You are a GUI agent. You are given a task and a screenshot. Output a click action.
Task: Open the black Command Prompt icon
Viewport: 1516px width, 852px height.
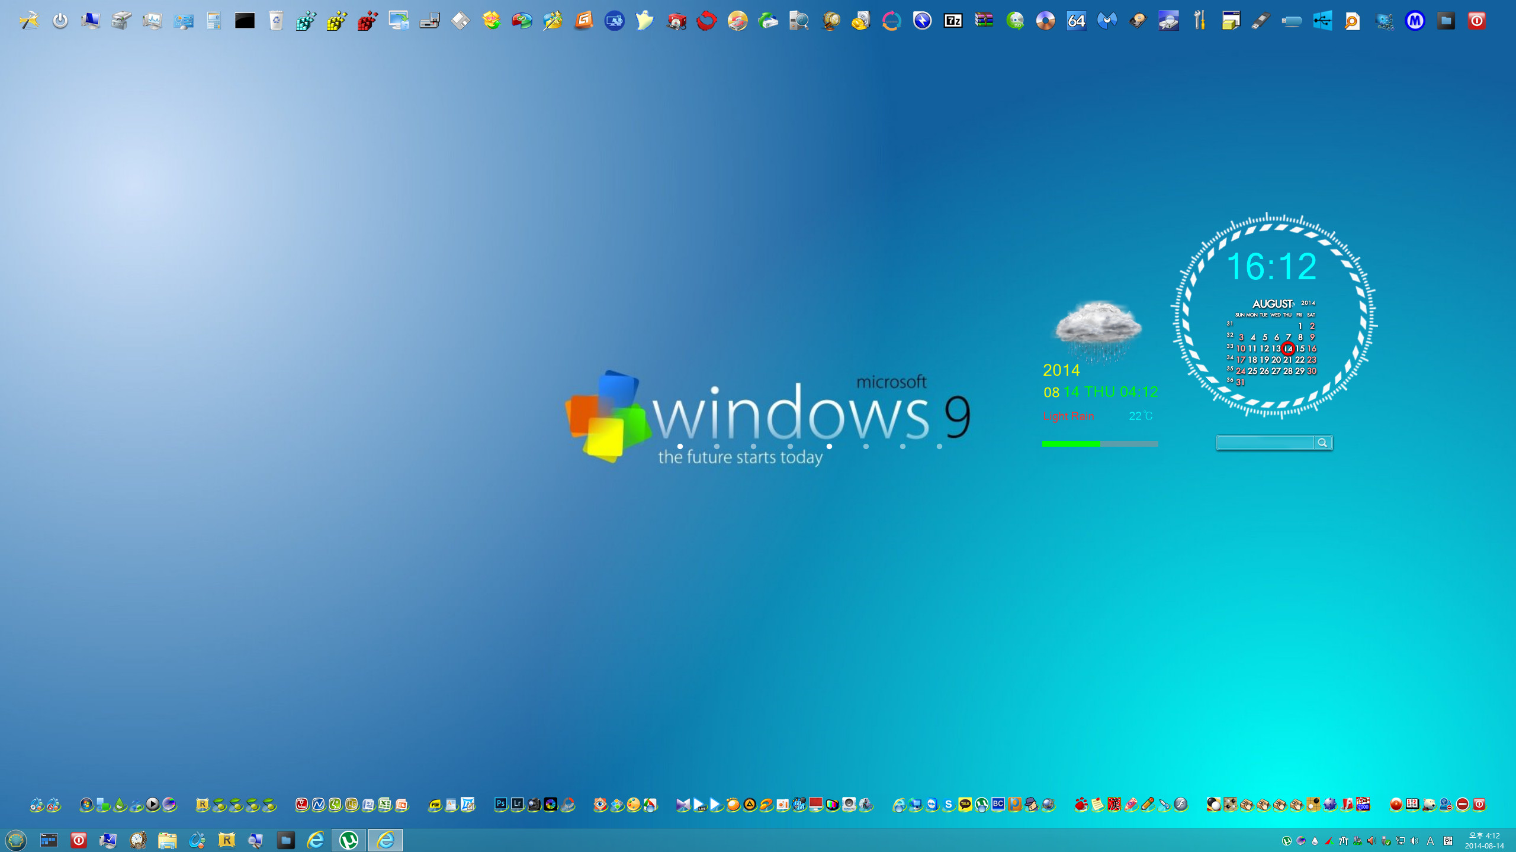click(x=245, y=21)
